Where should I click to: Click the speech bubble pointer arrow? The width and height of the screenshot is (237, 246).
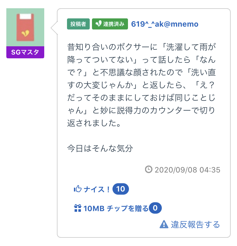point(54,28)
